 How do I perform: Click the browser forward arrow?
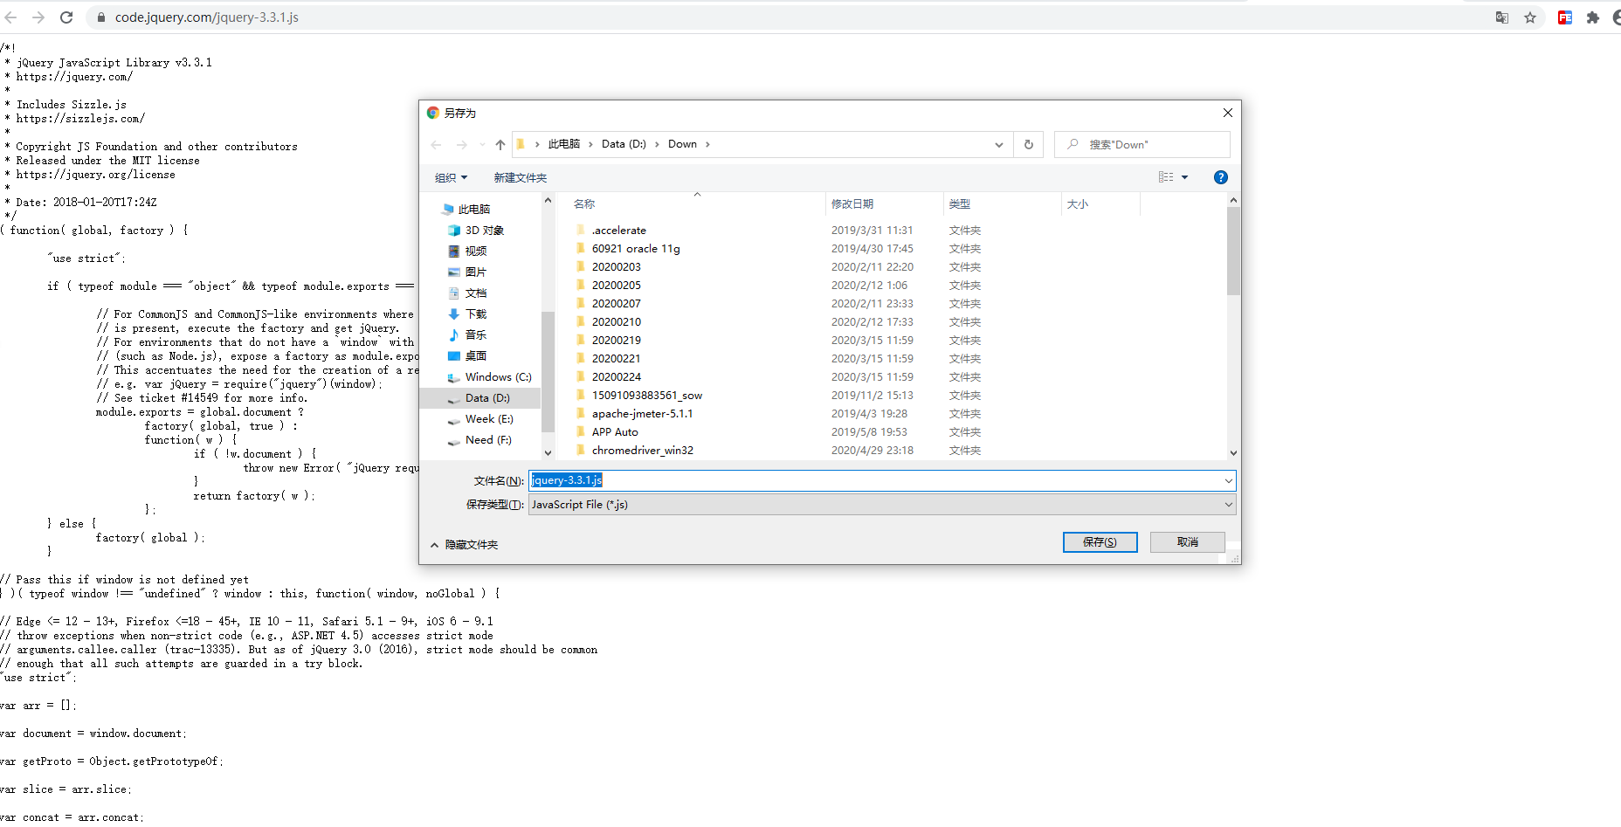(x=38, y=17)
